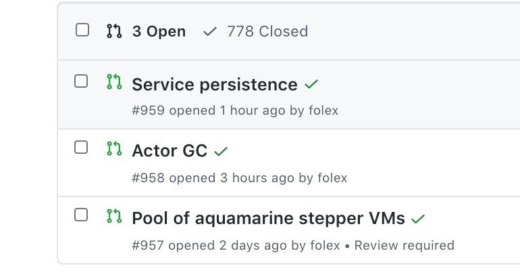Check the box for the Actor GC pull request
The height and width of the screenshot is (274, 520).
(x=81, y=147)
